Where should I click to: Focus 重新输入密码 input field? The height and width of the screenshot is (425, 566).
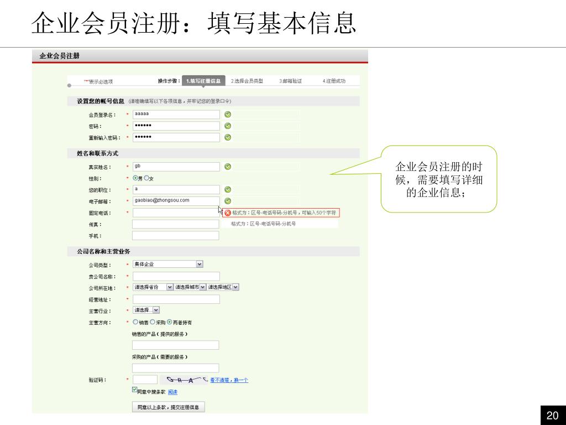[176, 137]
